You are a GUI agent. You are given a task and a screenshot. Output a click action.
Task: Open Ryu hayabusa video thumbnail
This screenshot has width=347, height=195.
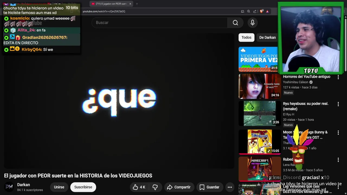[260, 113]
